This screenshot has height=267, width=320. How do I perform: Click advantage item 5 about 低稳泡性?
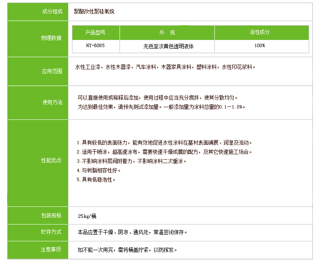96,180
